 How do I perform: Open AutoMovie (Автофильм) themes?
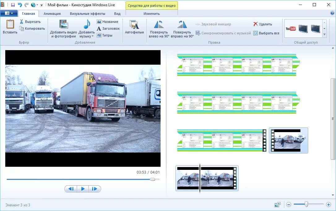tap(134, 27)
